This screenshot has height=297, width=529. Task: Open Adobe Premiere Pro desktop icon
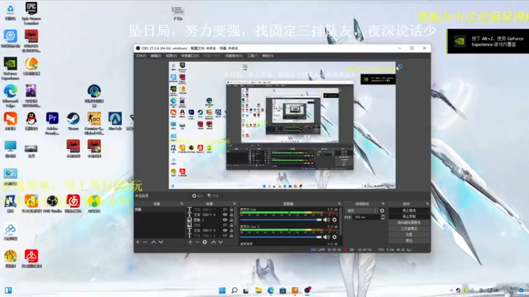[x=52, y=123]
